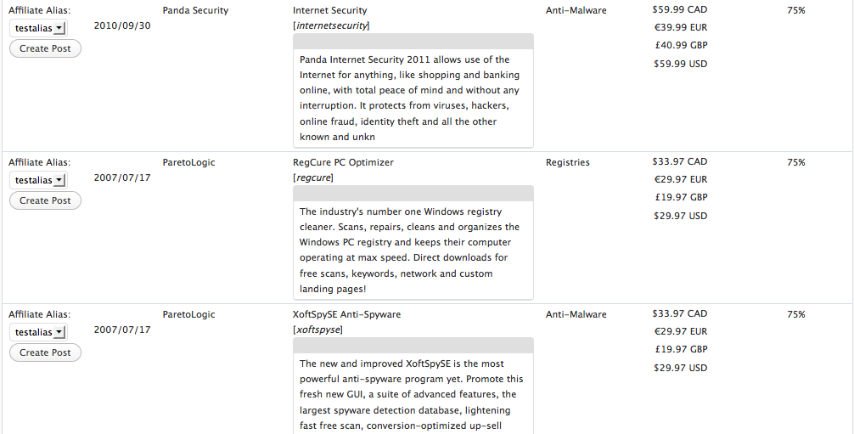Click $29.97 USD price in RegCure row
Image resolution: width=854 pixels, height=434 pixels.
pyautogui.click(x=680, y=216)
